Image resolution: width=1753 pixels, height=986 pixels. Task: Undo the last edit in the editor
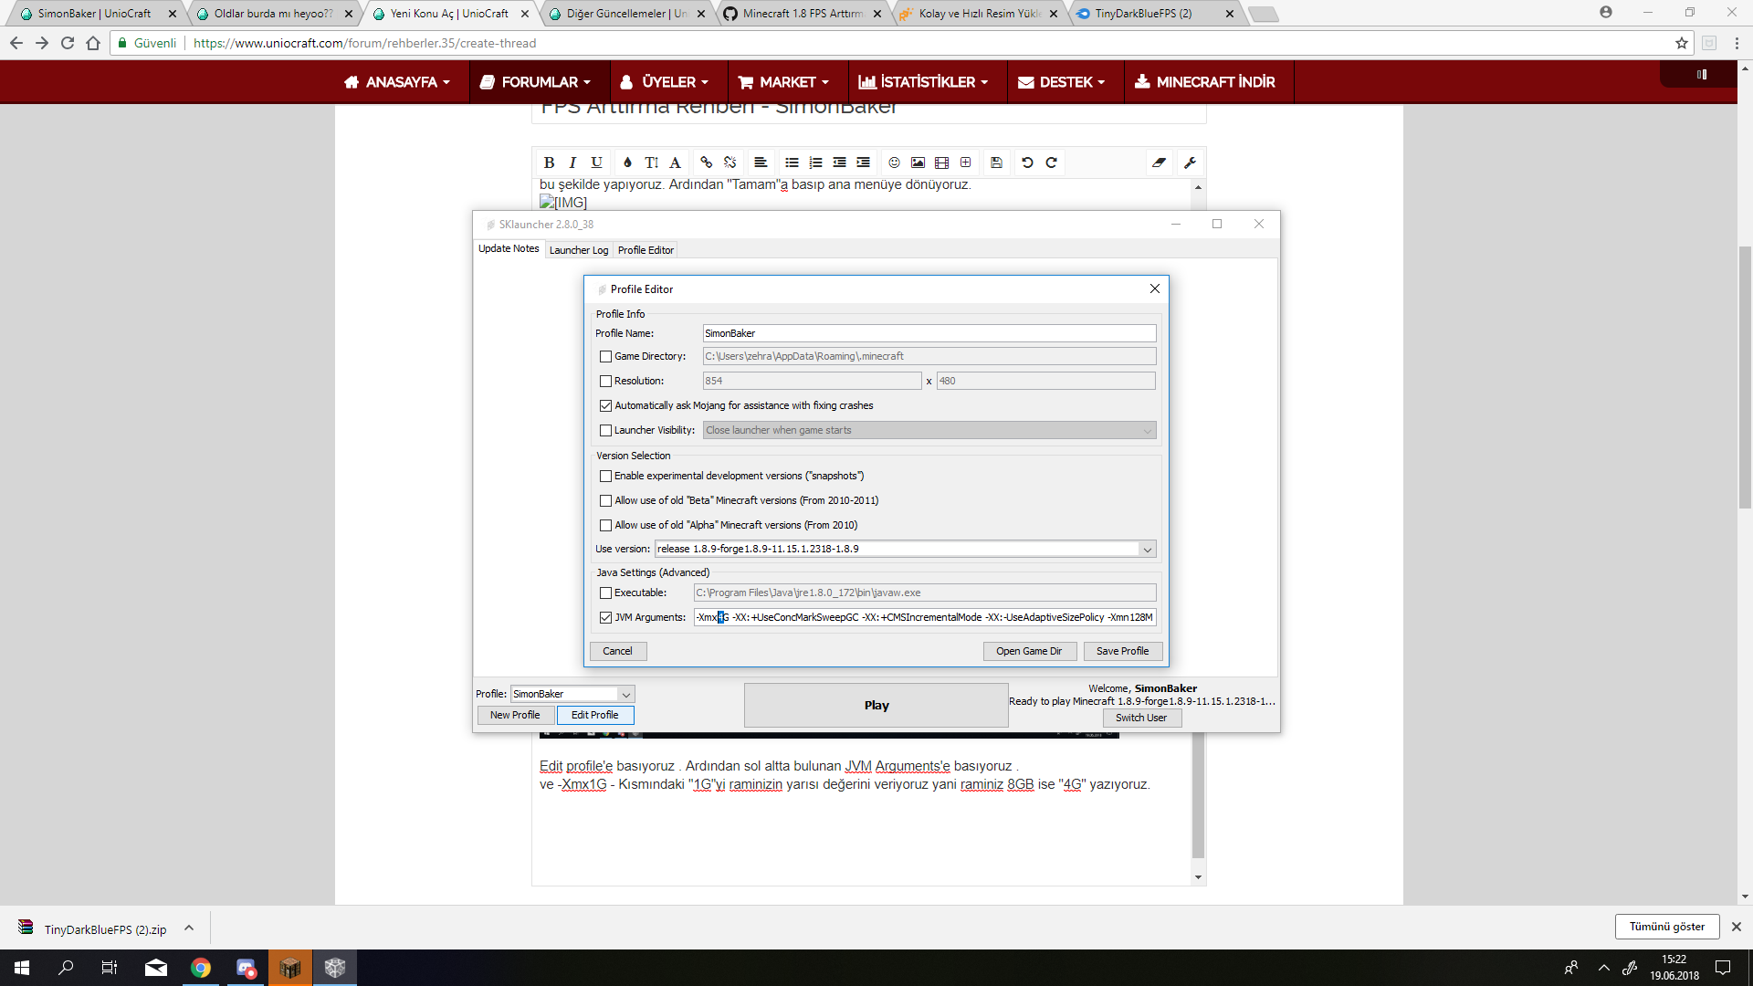pos(1027,163)
